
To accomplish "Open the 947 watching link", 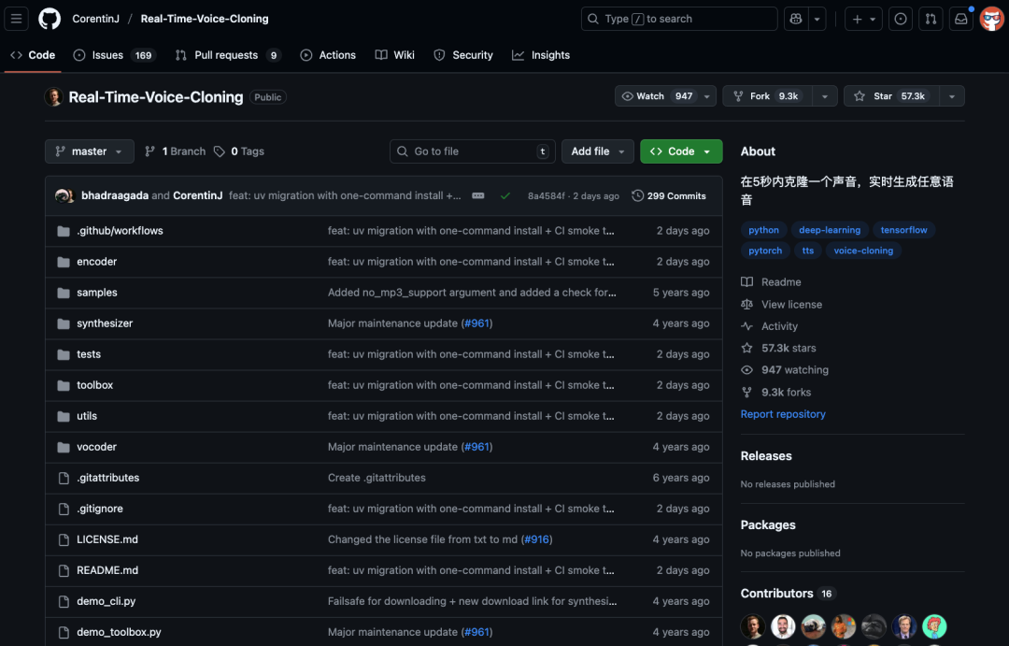I will 785,370.
